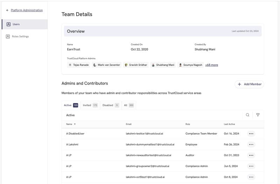Select the All members tab
Screen dimensions: 280x184
point(128,105)
